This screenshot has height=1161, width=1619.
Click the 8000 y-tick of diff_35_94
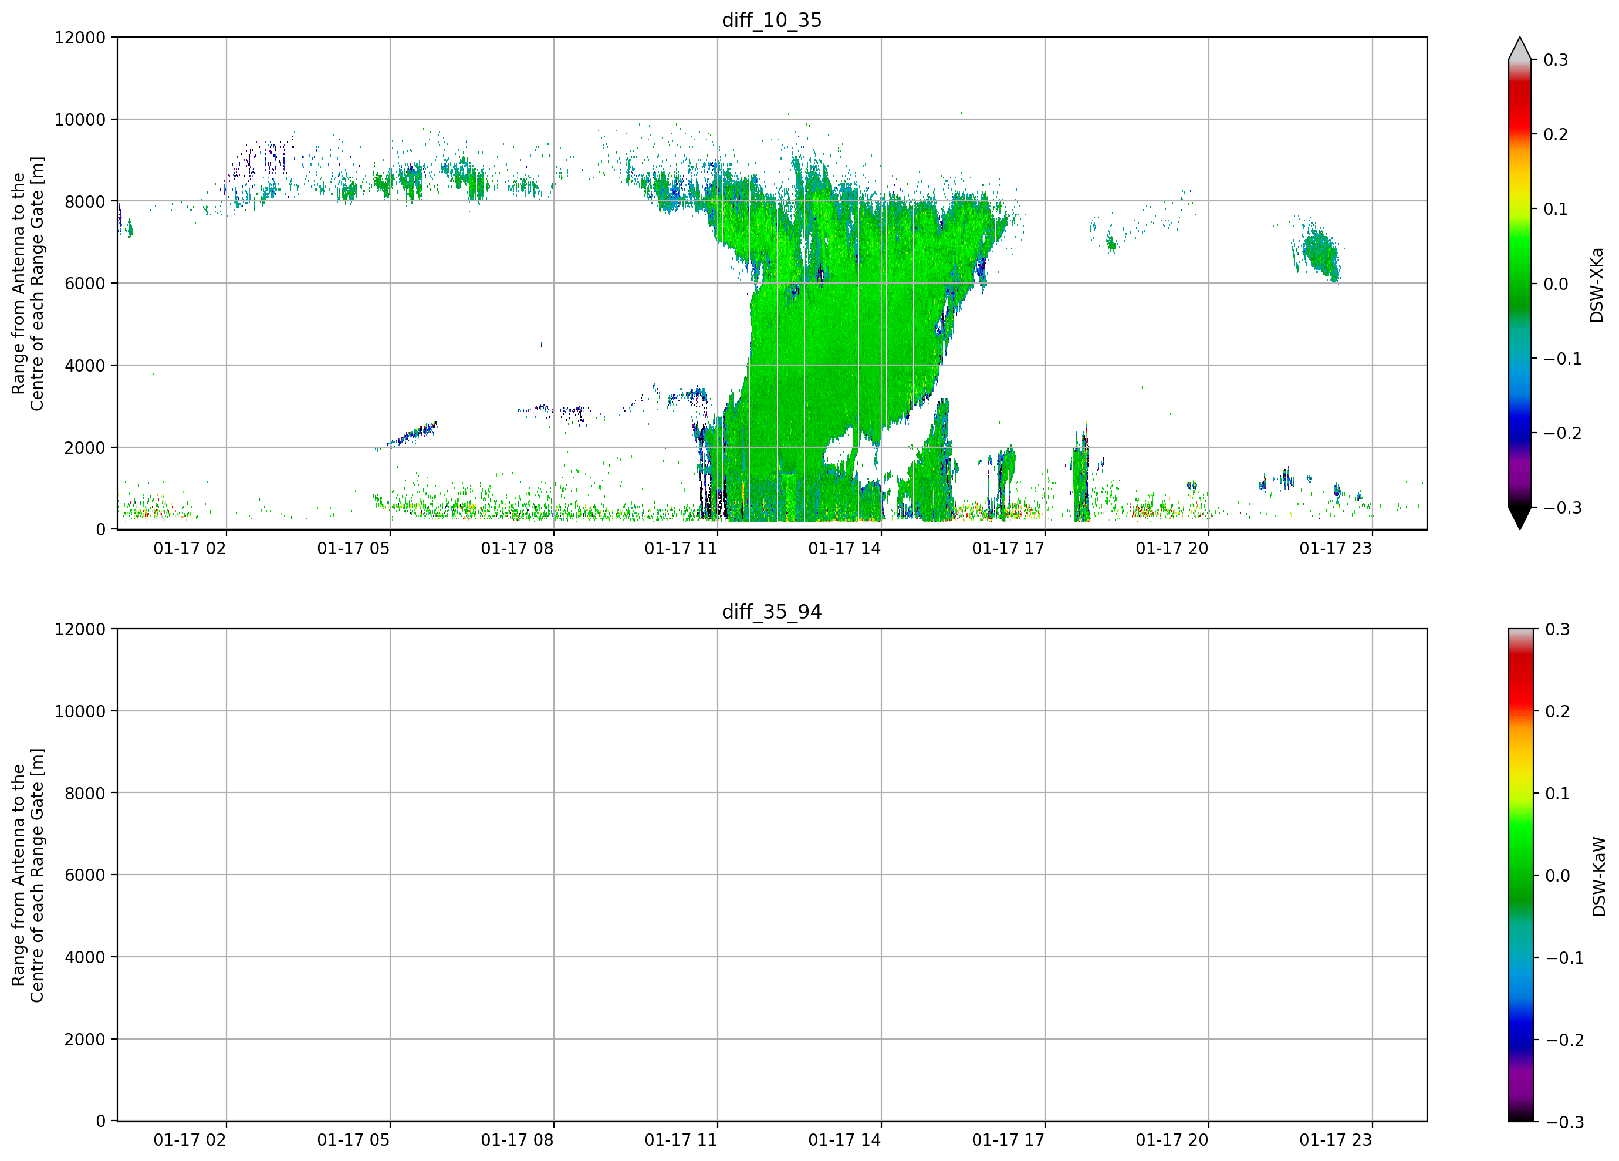pyautogui.click(x=85, y=794)
